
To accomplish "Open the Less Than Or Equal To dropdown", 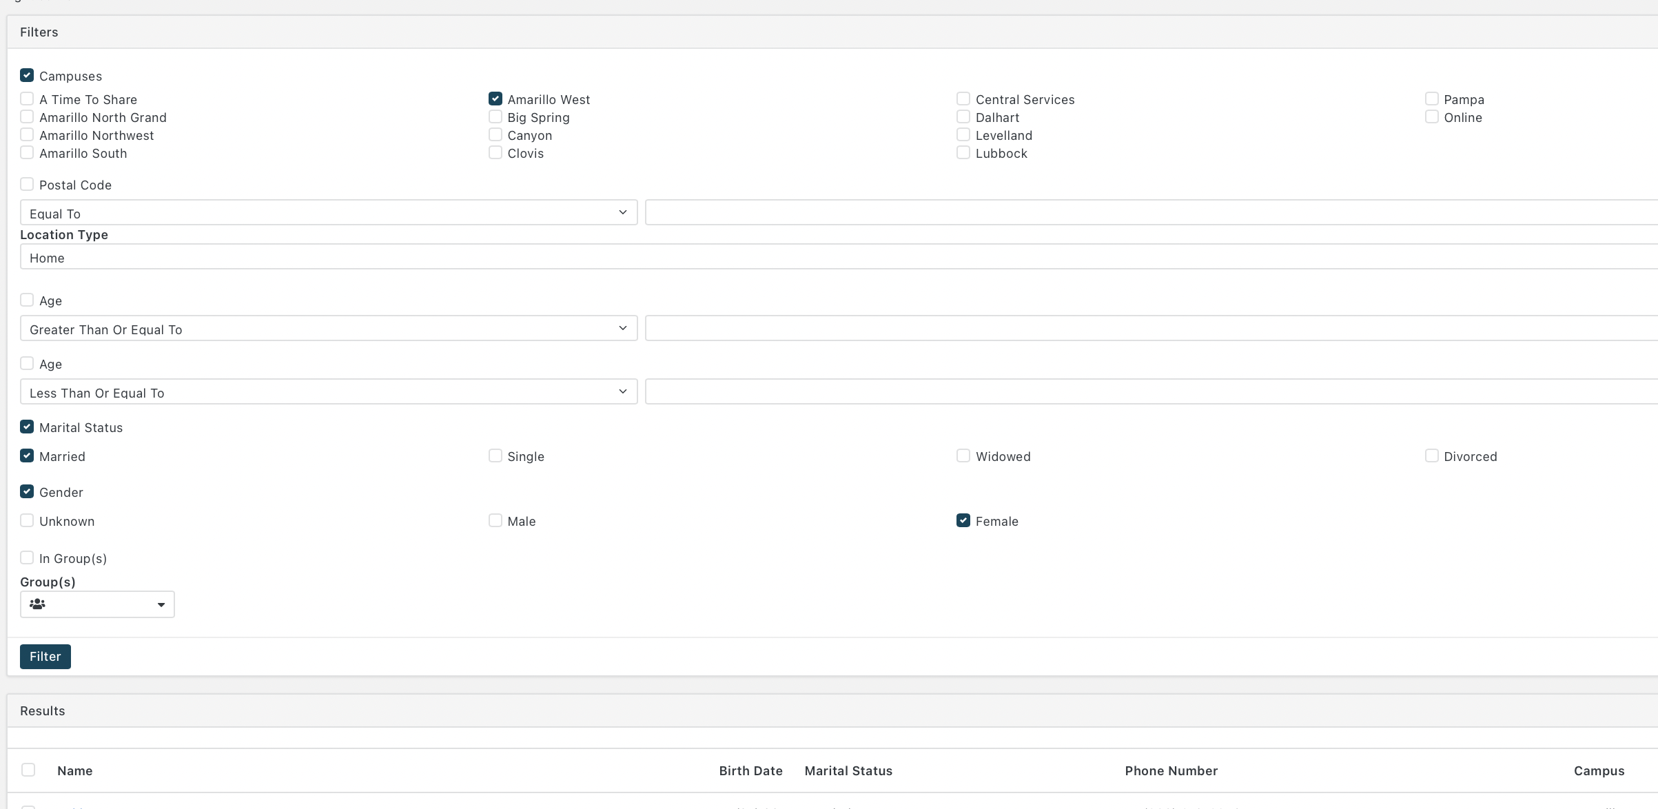I will coord(329,391).
